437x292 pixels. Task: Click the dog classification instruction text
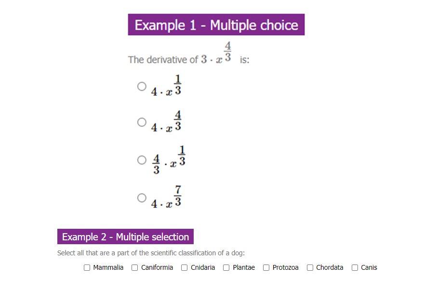click(x=151, y=253)
